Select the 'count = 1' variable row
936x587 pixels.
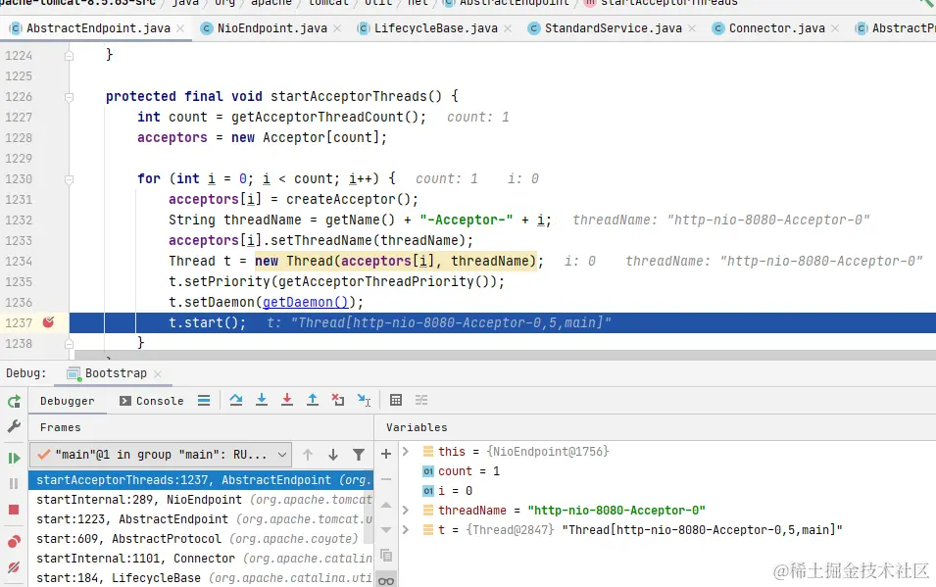665,471
